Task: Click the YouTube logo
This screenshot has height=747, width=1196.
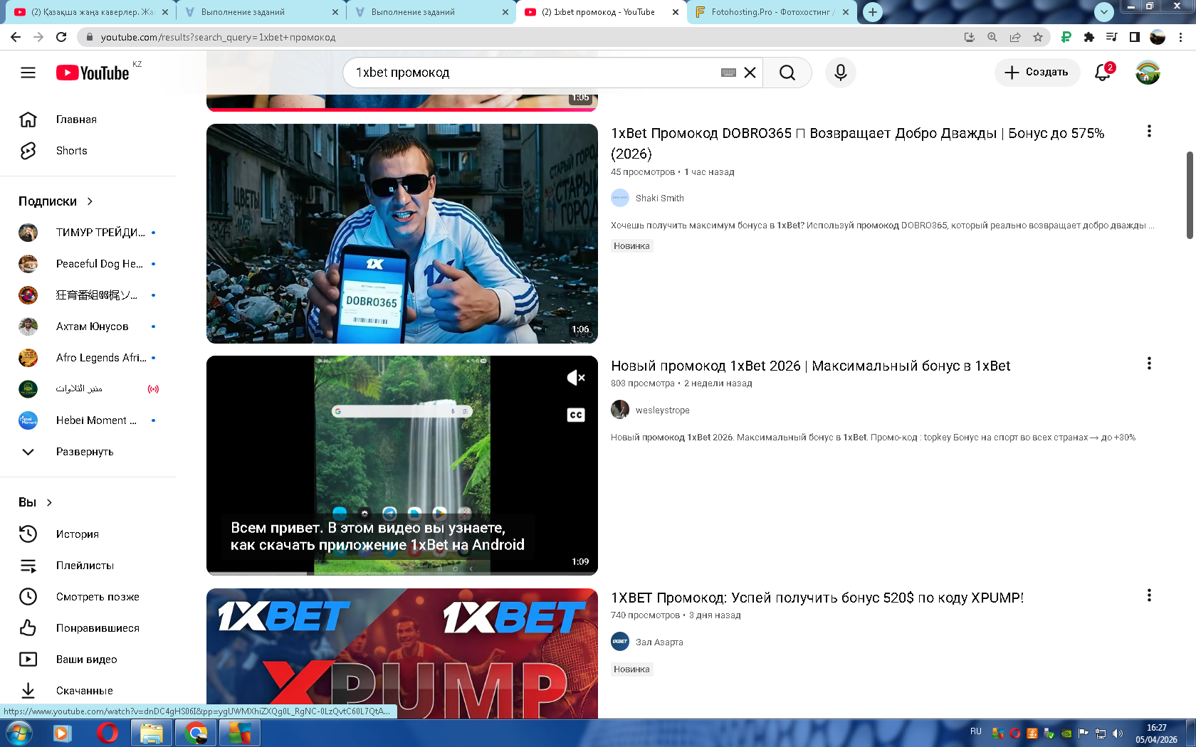Action: click(93, 73)
